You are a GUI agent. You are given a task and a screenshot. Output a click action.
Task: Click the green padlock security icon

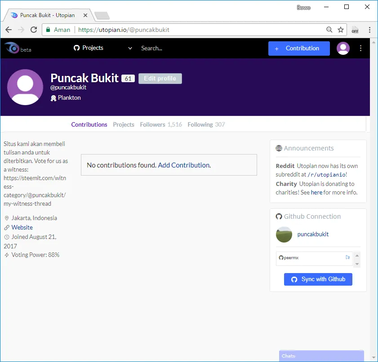[x=48, y=30]
